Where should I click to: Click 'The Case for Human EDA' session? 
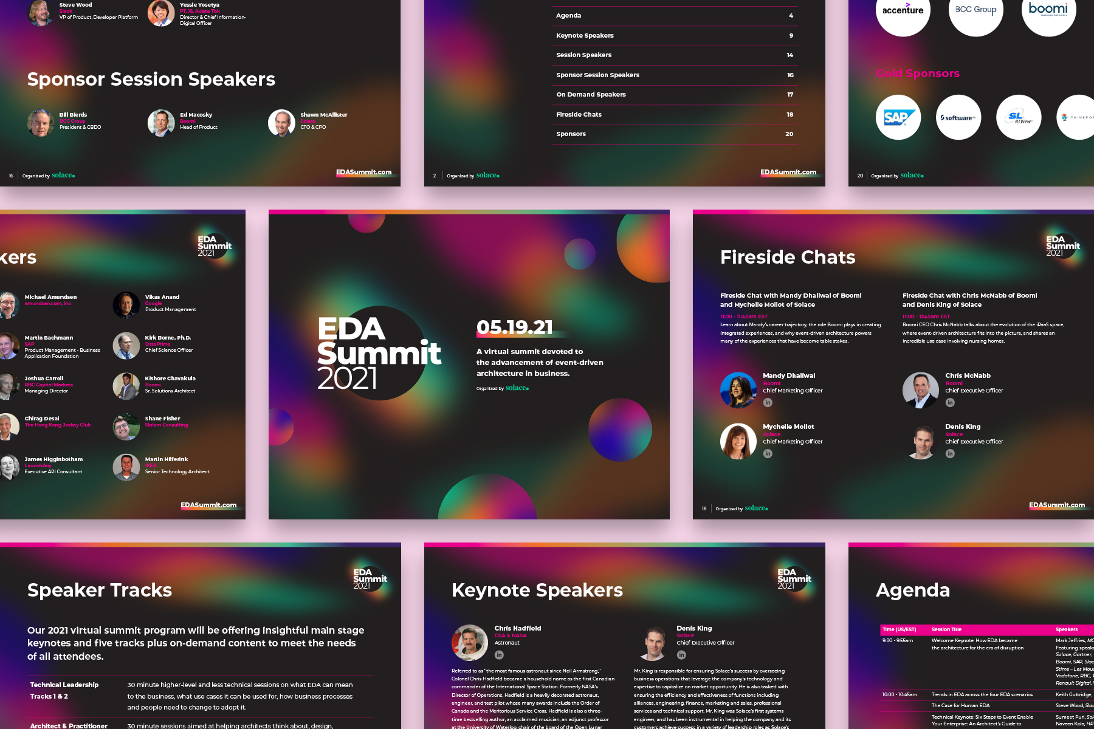tap(961, 705)
